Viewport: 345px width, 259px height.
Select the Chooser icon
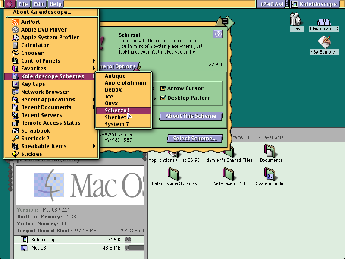pyautogui.click(x=15, y=53)
